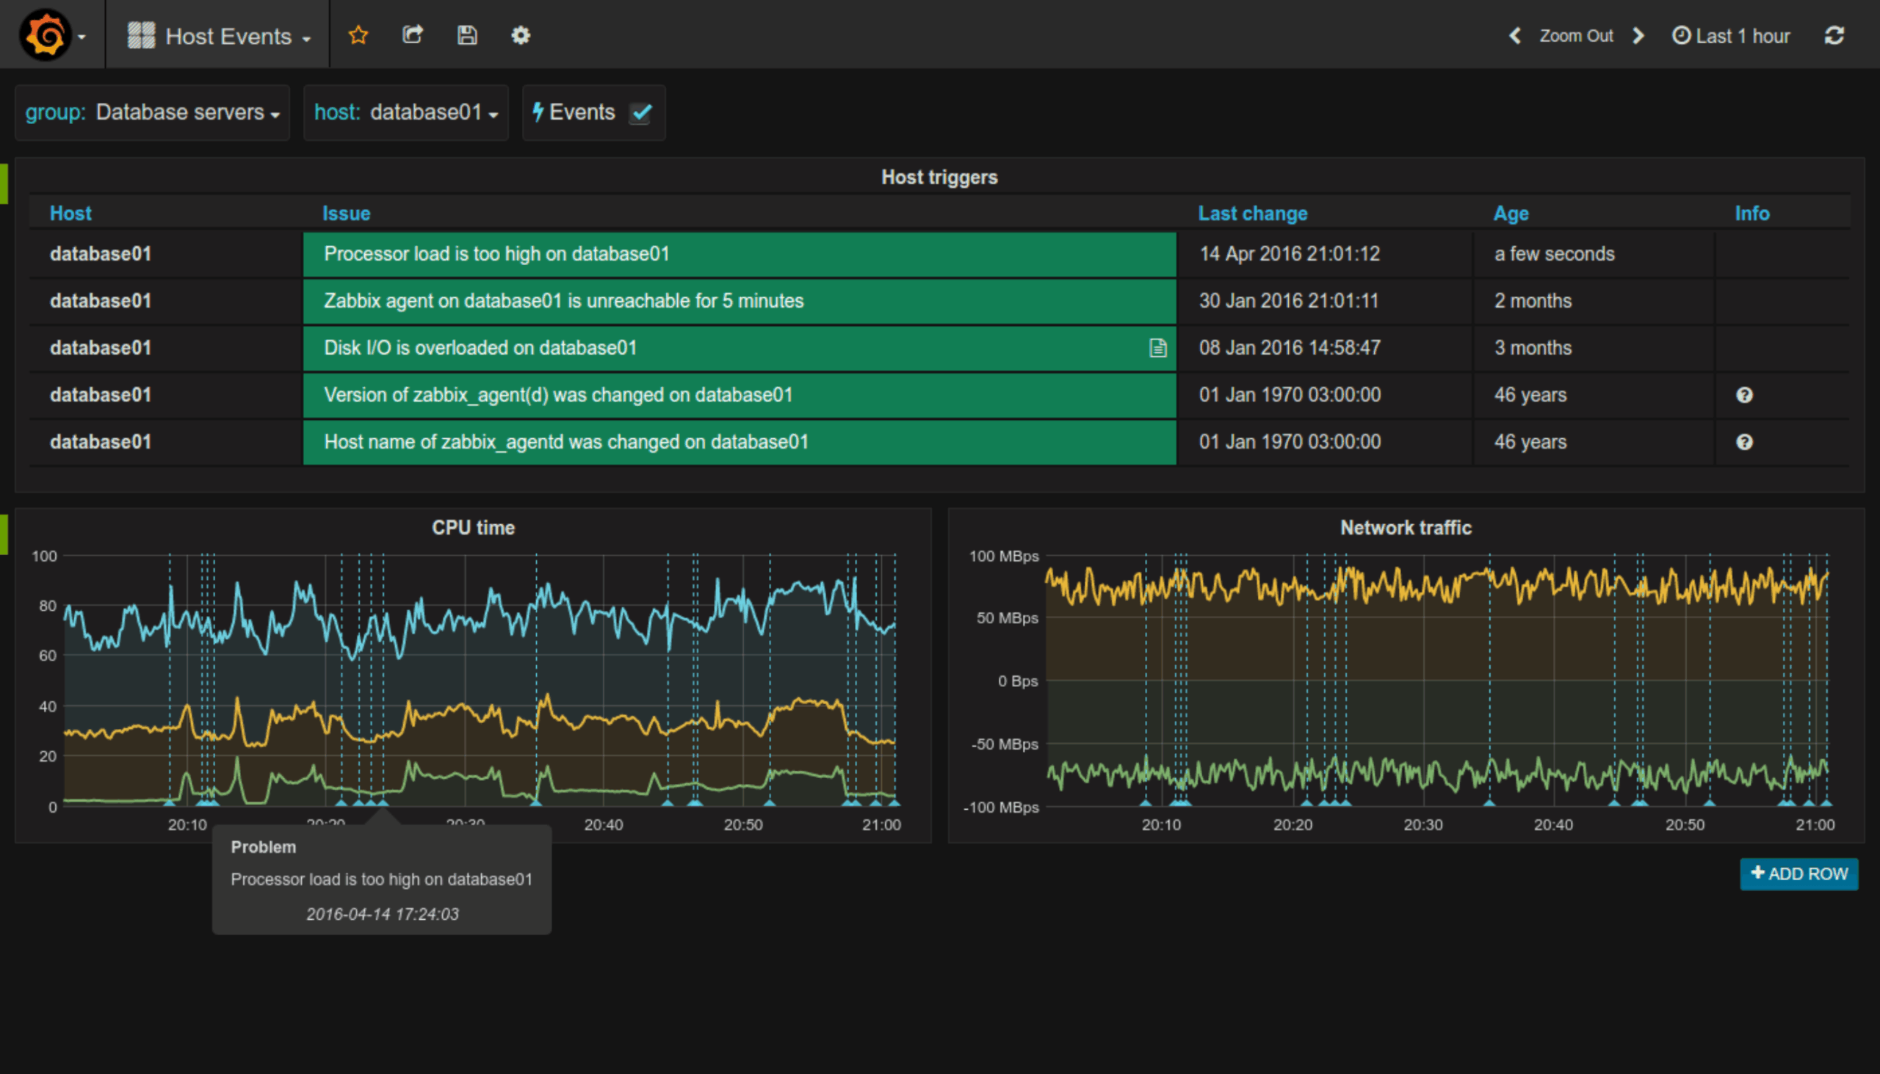This screenshot has height=1074, width=1880.
Task: Click the Zoom Out time control
Action: tap(1576, 35)
